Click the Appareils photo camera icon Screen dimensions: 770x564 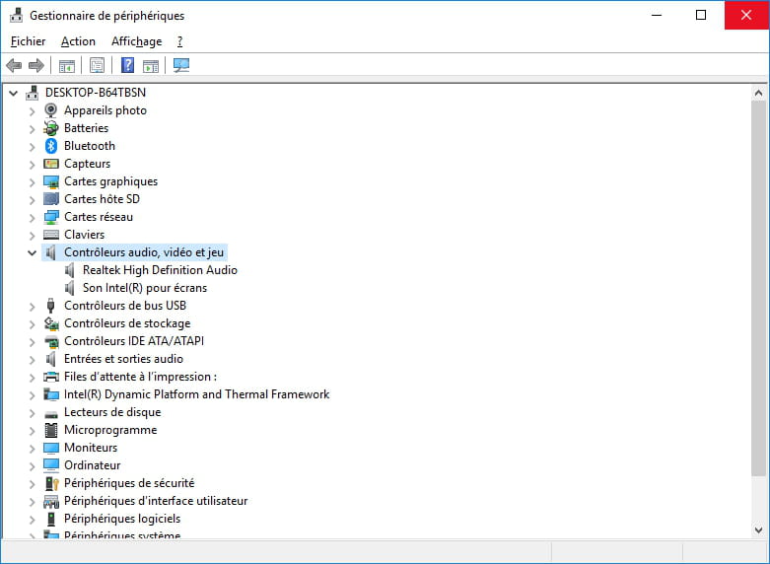click(50, 110)
